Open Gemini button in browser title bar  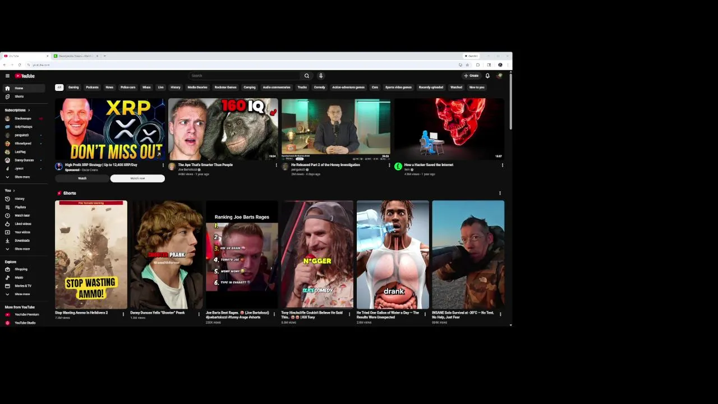coord(471,56)
